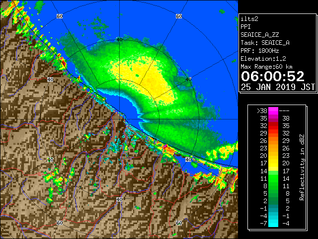Click the '60' ring label in the northeast

click(x=179, y=16)
